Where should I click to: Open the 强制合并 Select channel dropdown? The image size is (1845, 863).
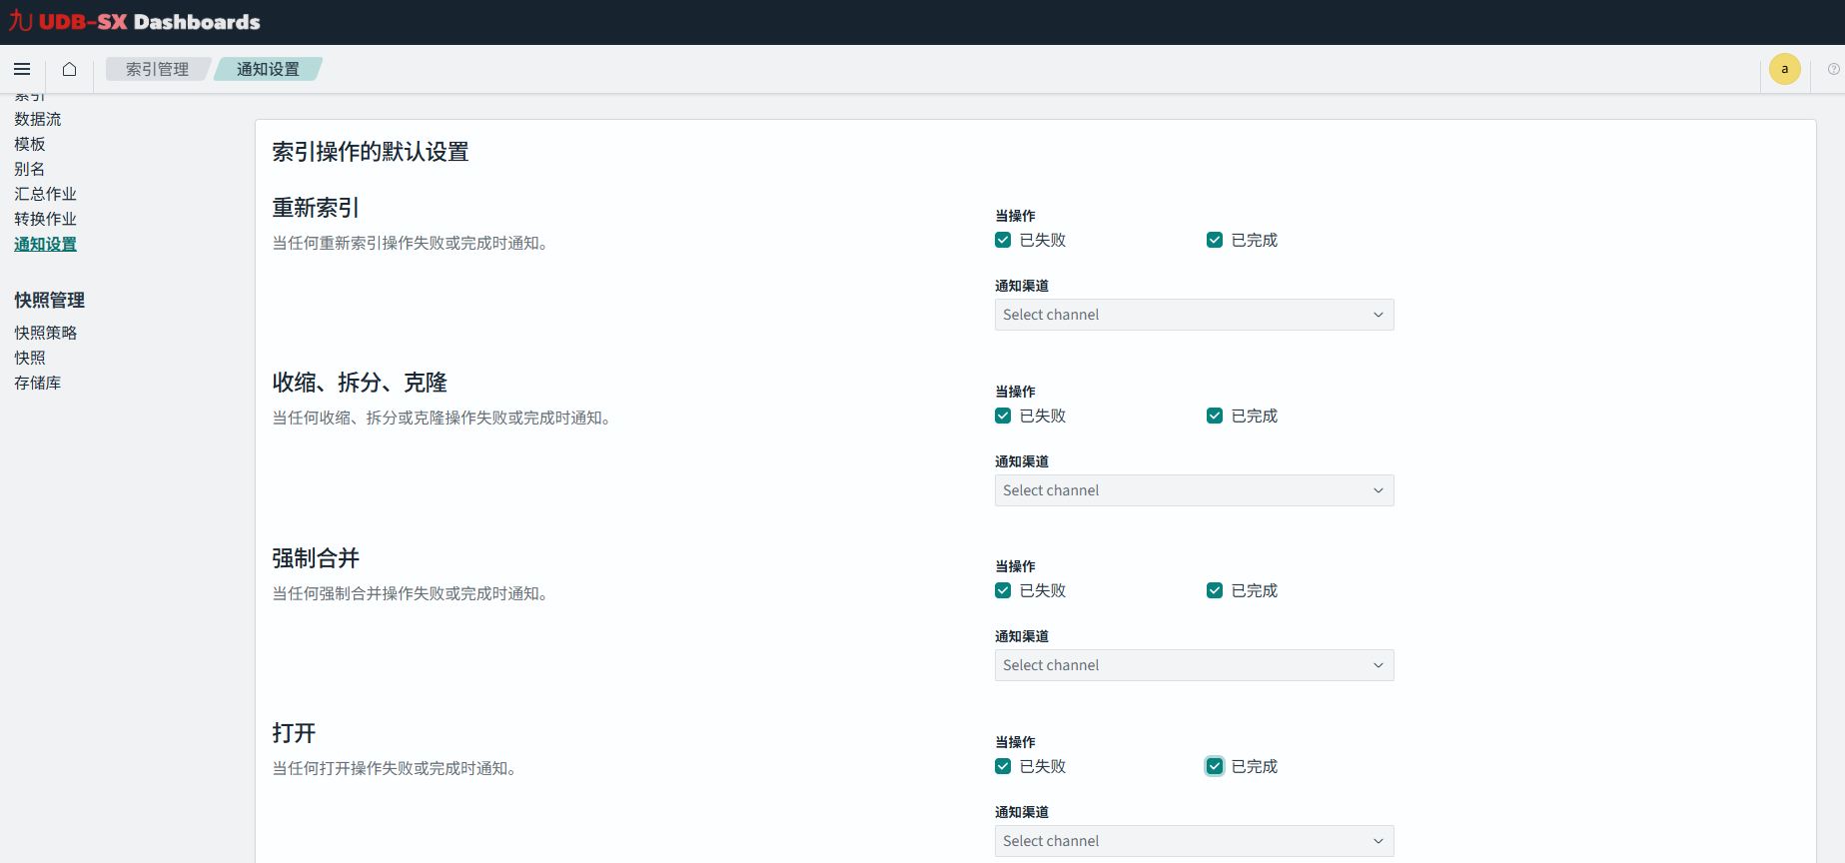(x=1194, y=665)
